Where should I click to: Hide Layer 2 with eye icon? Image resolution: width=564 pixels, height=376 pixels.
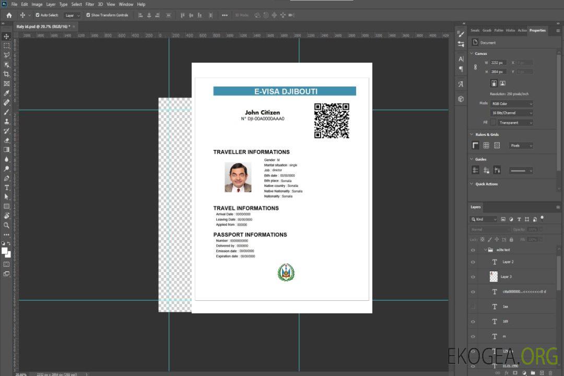click(x=473, y=262)
